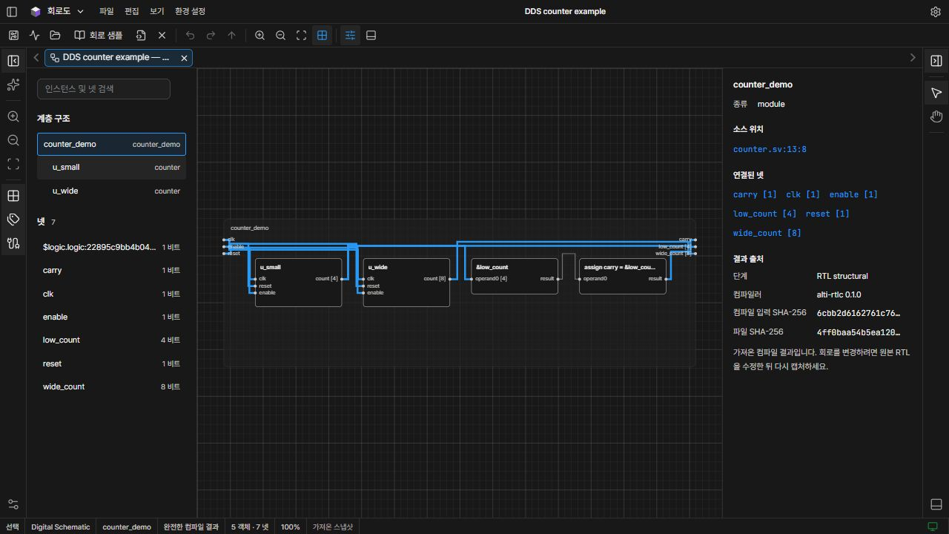Click the open folder icon
The image size is (949, 534).
click(55, 36)
